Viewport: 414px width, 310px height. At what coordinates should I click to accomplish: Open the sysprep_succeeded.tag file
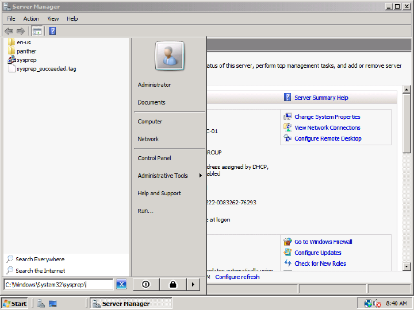[x=42, y=69]
